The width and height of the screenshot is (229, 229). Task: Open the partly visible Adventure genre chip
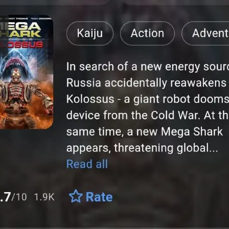click(x=205, y=33)
